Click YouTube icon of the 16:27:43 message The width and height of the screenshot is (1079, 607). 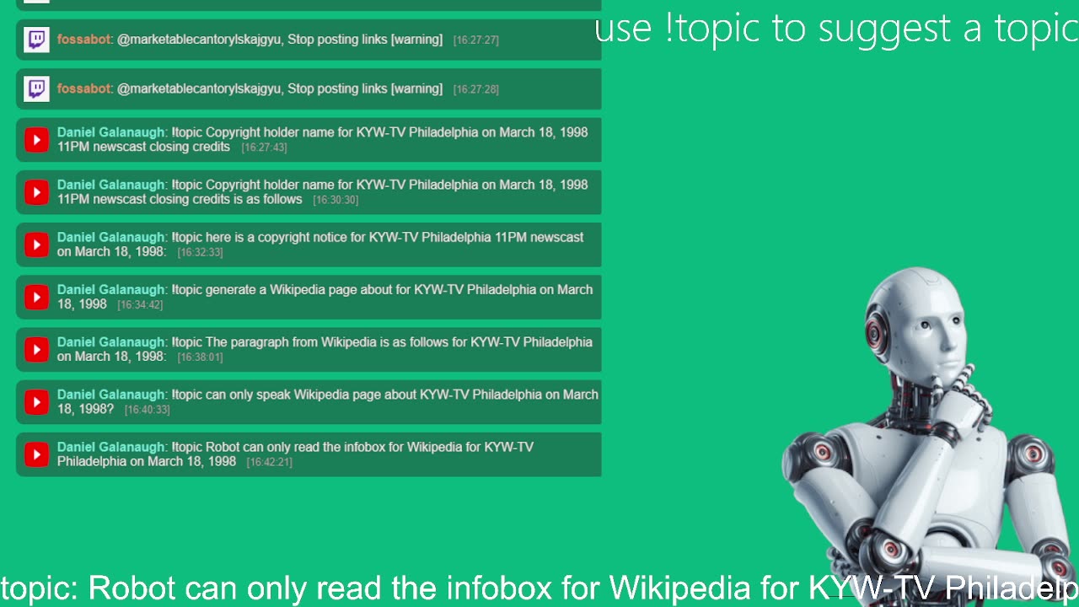point(36,139)
